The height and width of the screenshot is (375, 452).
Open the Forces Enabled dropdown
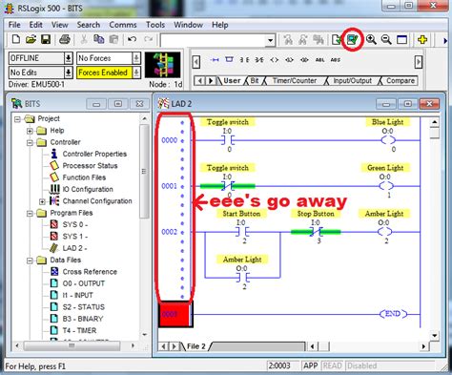tap(136, 73)
